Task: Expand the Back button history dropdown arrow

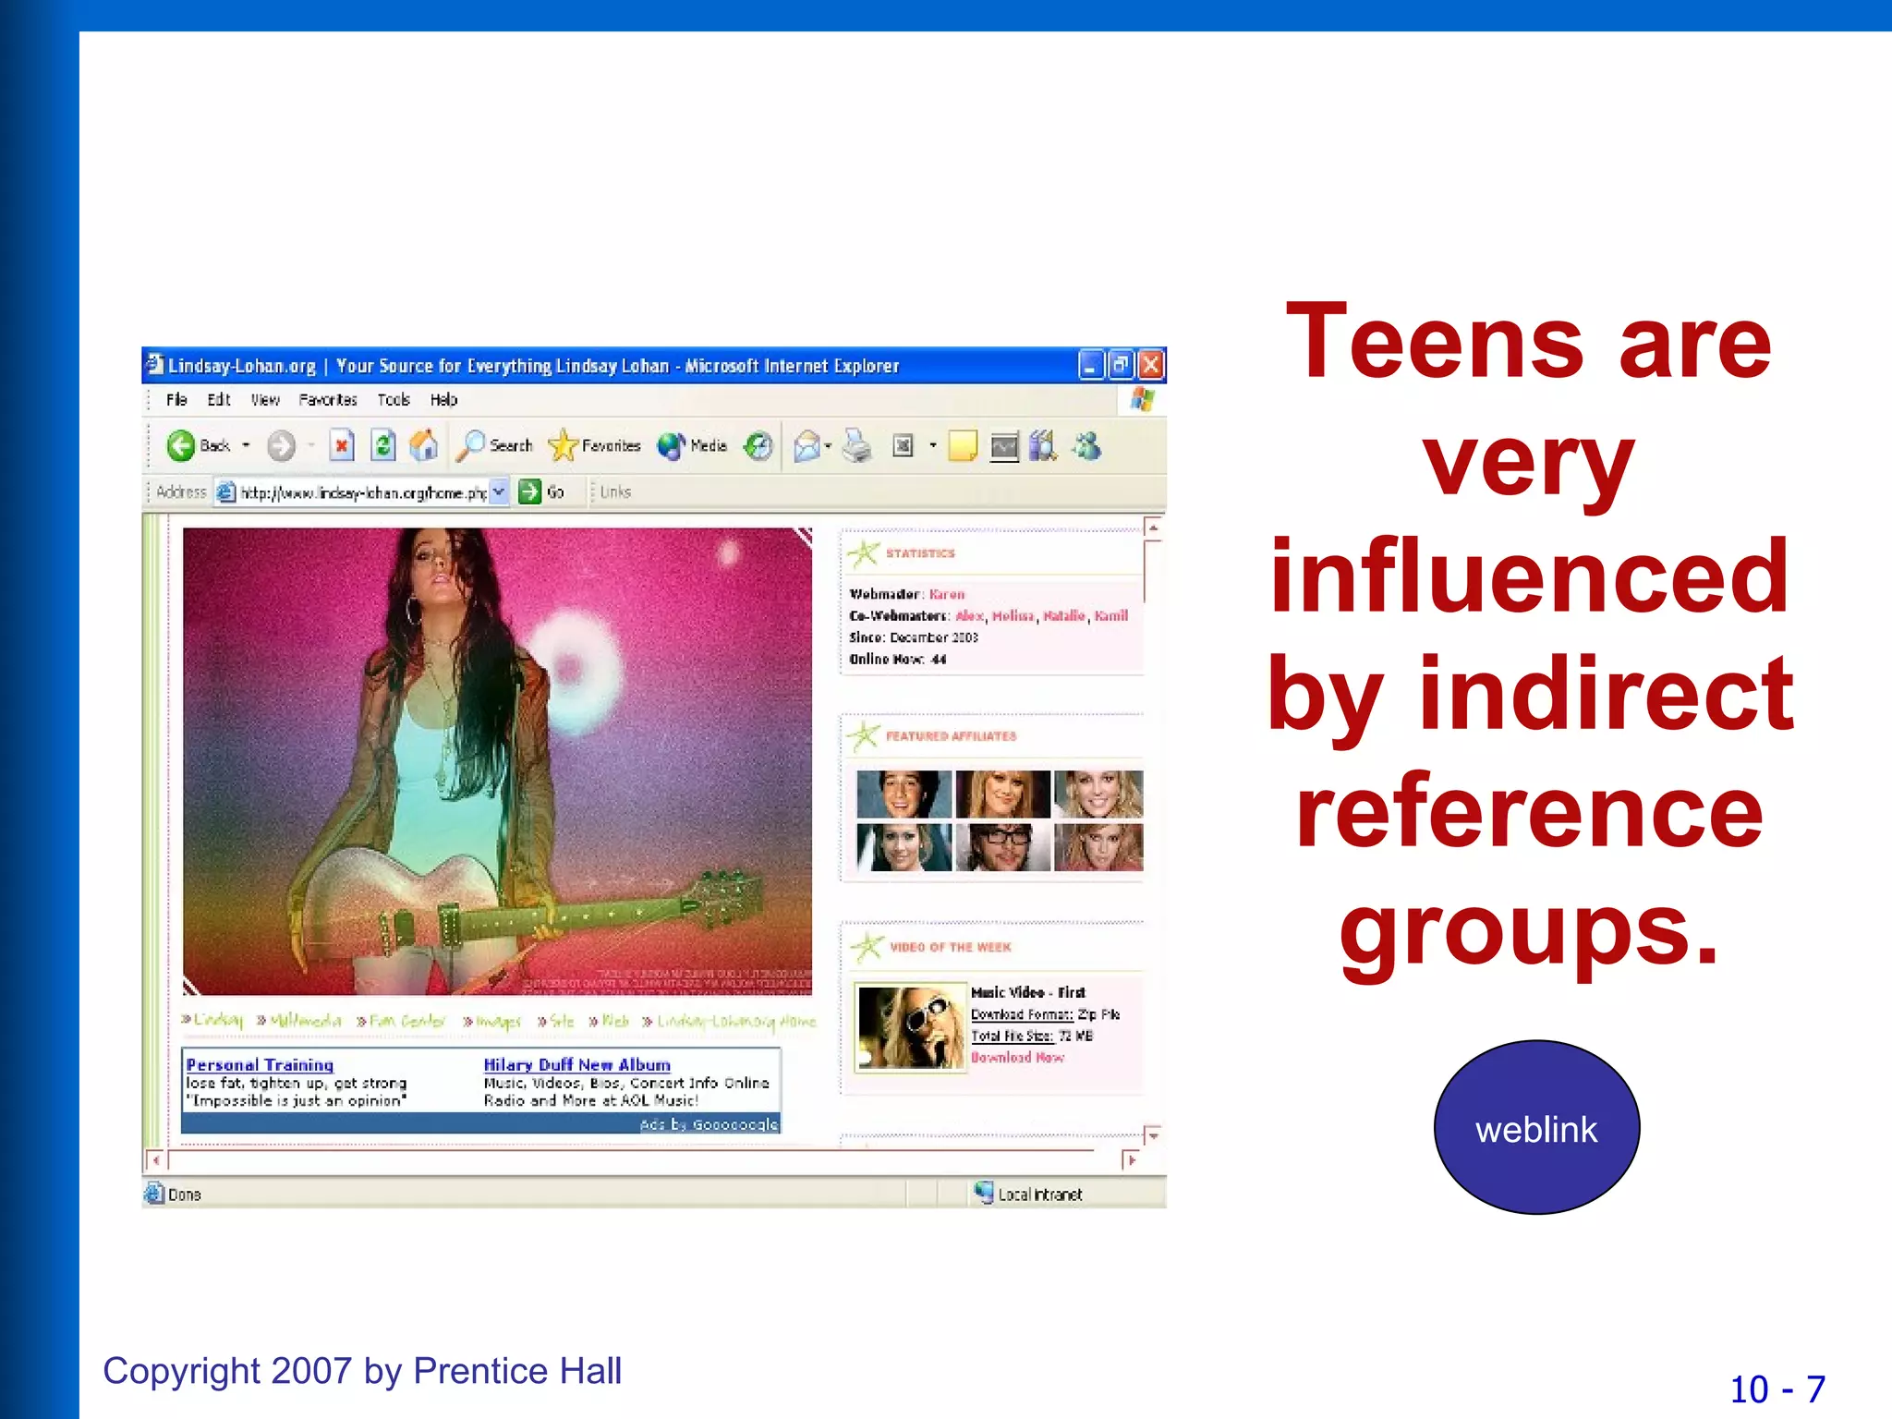Action: click(246, 445)
